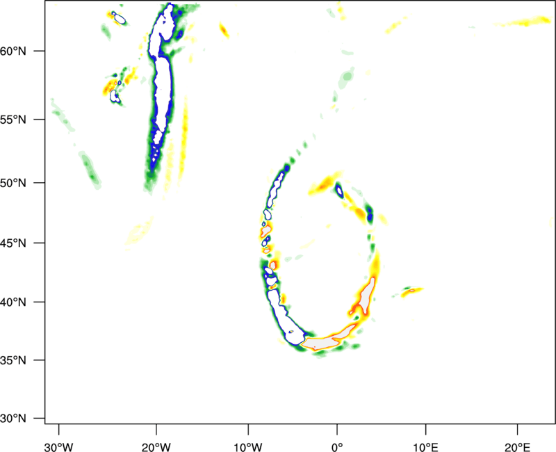
Task: Click the 35°N latitude label
Action: pos(13,360)
